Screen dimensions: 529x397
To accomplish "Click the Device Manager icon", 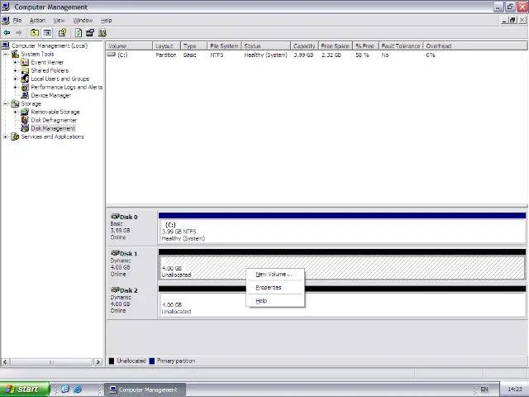I will coord(25,95).
